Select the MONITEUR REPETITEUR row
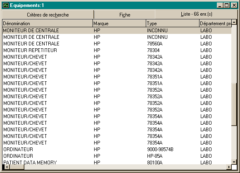Screen dimensions: 240x173 tap(117, 50)
